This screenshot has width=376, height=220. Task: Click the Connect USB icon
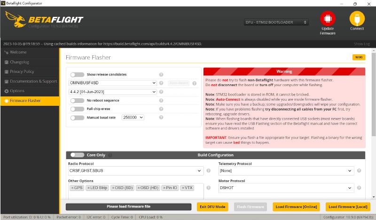pyautogui.click(x=357, y=19)
